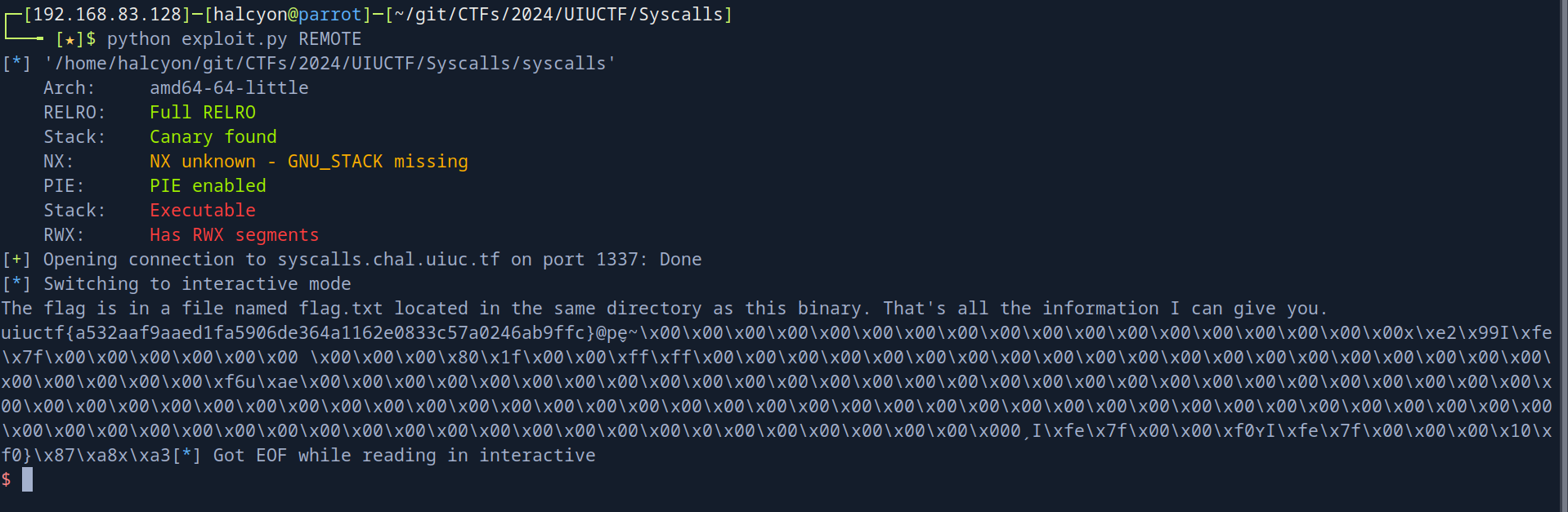This screenshot has height=512, width=1568.
Task: Click the "Canary found" stack value
Action: coord(213,137)
